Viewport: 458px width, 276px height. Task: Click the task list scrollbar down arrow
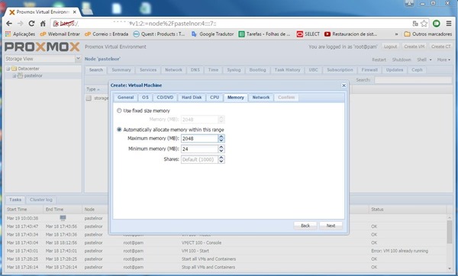point(450,268)
